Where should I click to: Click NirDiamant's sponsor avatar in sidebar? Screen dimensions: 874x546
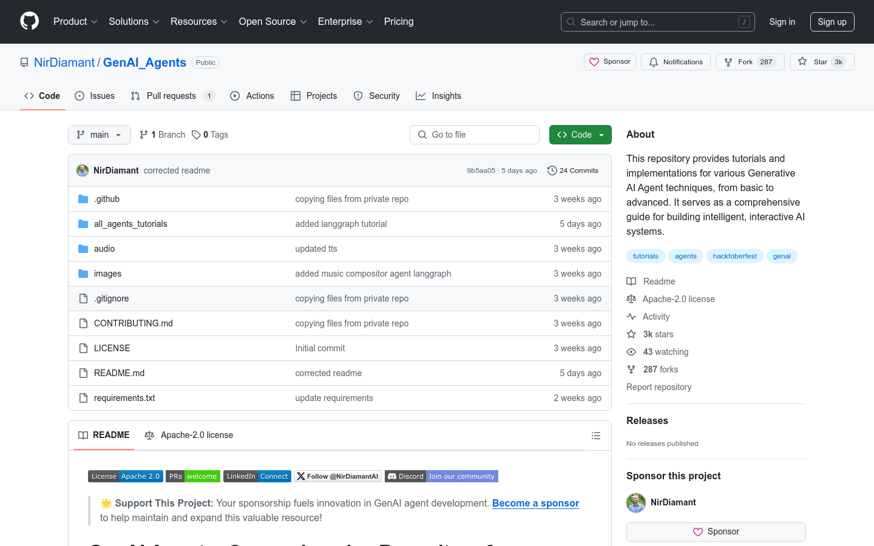coord(636,503)
